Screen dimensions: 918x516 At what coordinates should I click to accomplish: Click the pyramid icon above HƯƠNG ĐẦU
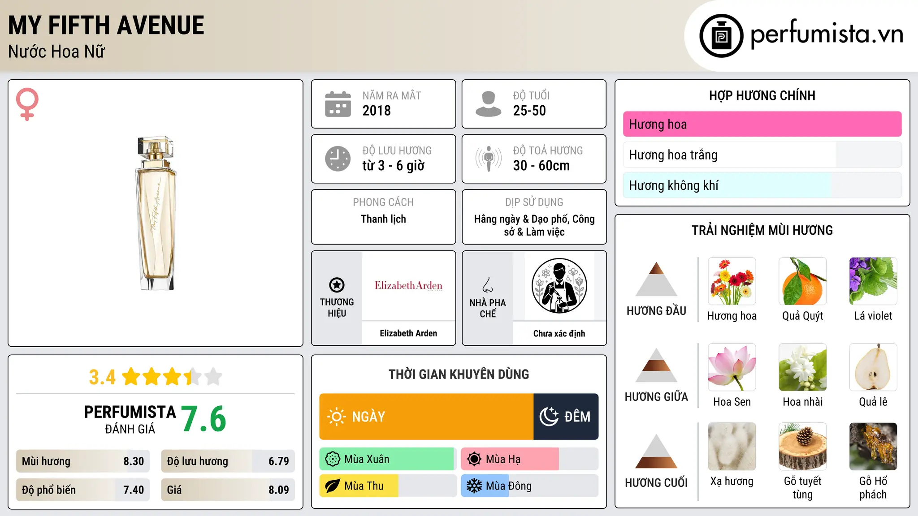coord(656,279)
